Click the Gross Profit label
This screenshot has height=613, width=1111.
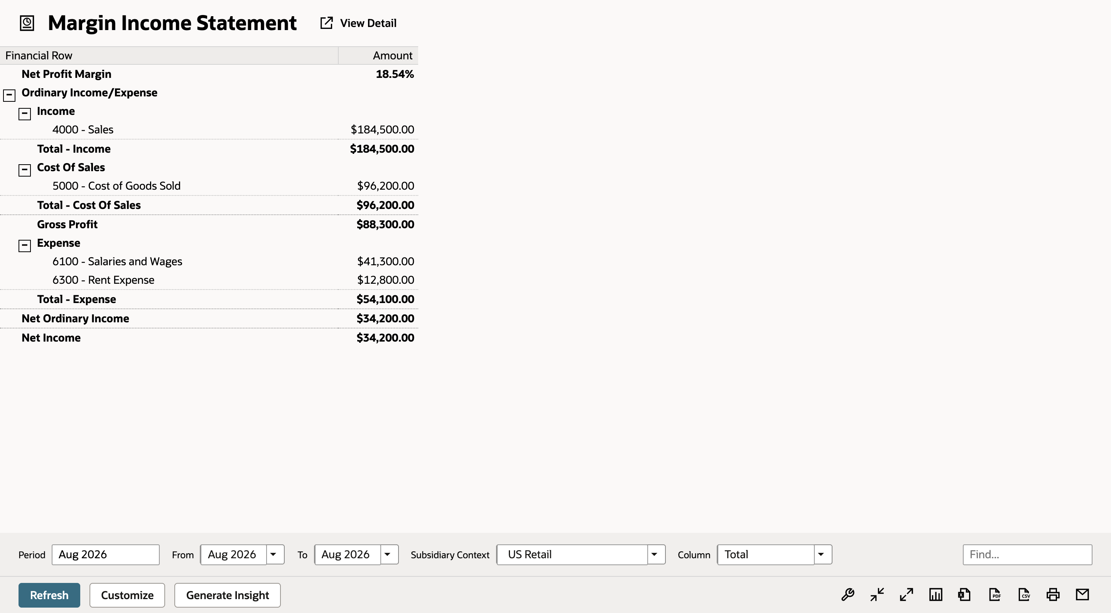(67, 224)
